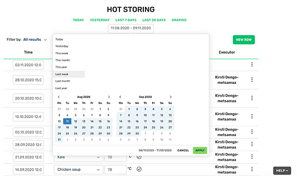The width and height of the screenshot is (297, 176).
Task: Open row options for 05.10.2020 entry
Action: tap(252, 132)
